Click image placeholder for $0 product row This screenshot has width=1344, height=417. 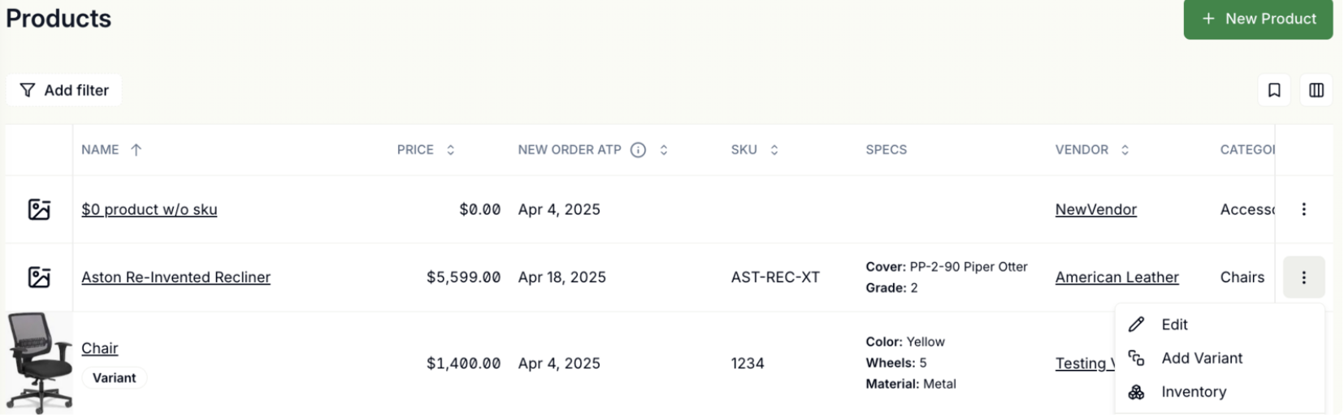[x=39, y=209]
